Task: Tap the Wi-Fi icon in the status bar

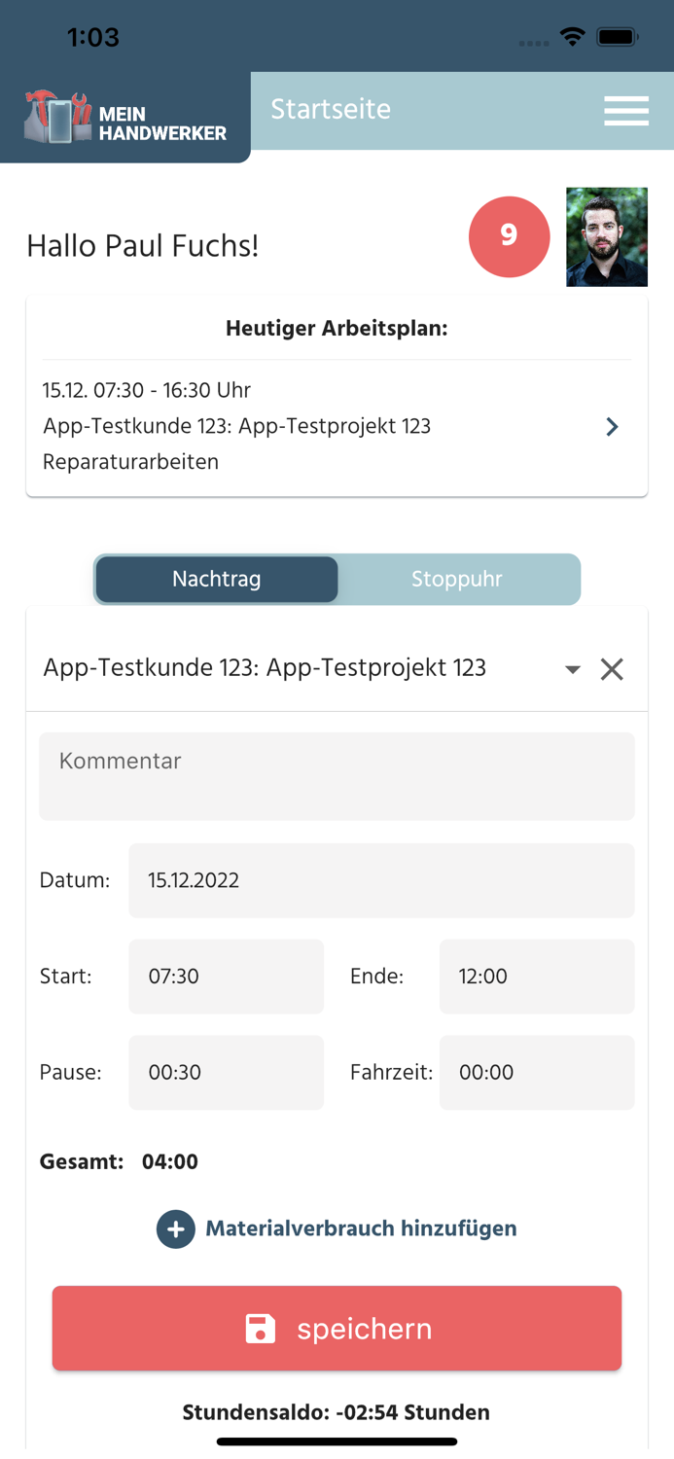Action: point(572,36)
